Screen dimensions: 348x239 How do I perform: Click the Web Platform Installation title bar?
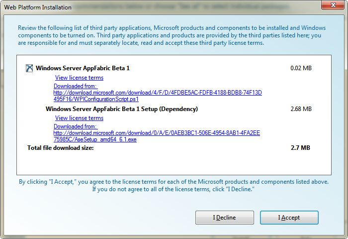[155, 7]
